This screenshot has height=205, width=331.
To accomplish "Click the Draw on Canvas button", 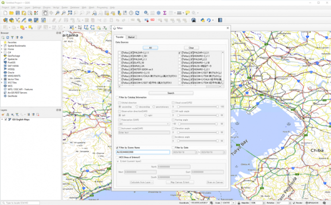I will tap(215, 183).
